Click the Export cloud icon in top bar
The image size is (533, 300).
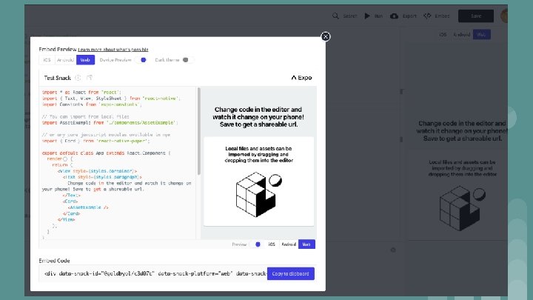(x=394, y=16)
